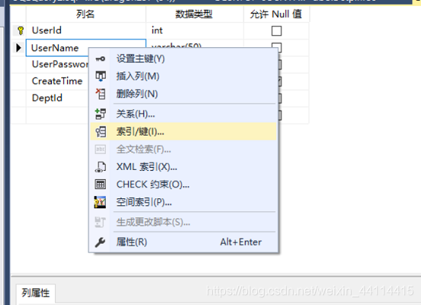The width and height of the screenshot is (421, 305).
Task: Click the row selector arrow beside UserName
Action: click(18, 48)
